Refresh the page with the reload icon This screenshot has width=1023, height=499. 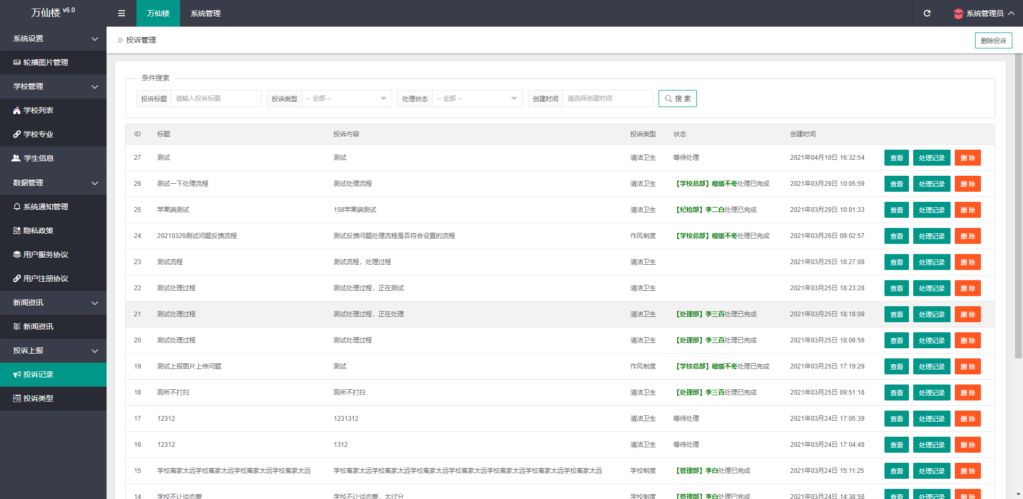point(927,13)
